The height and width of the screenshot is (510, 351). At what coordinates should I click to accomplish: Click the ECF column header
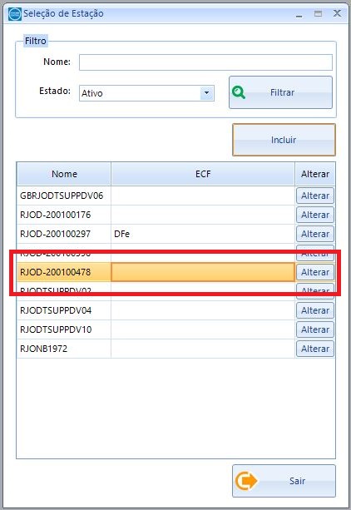point(203,174)
